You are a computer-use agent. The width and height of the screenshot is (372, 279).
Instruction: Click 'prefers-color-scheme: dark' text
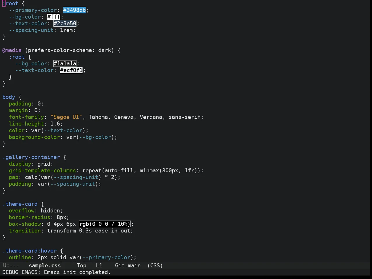(x=69, y=50)
